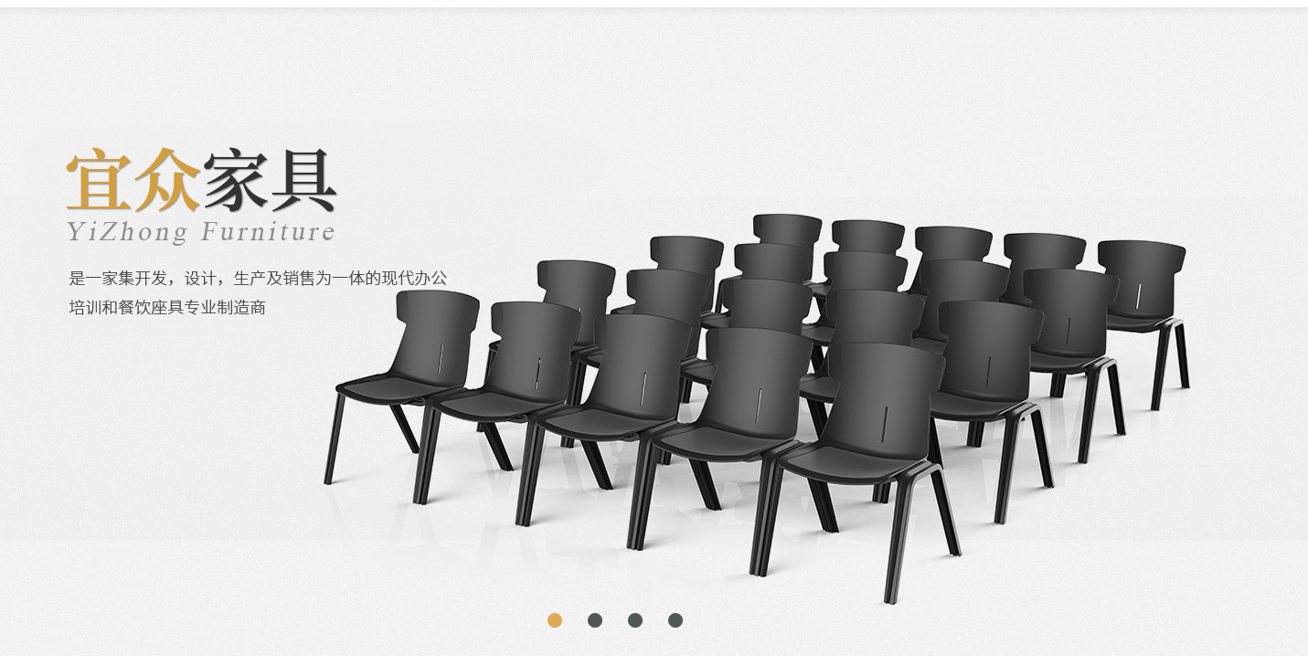Click the backrest of the rightmost back-row chair

[x=1141, y=274]
